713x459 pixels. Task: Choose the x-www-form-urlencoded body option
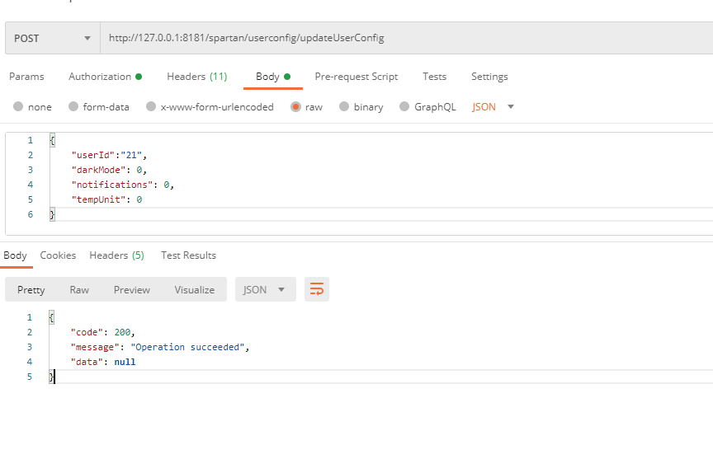151,107
